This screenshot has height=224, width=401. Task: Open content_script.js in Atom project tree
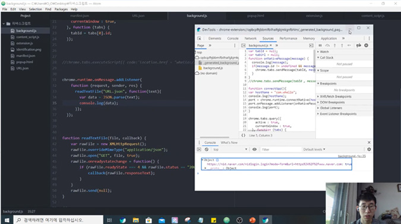coord(27,37)
